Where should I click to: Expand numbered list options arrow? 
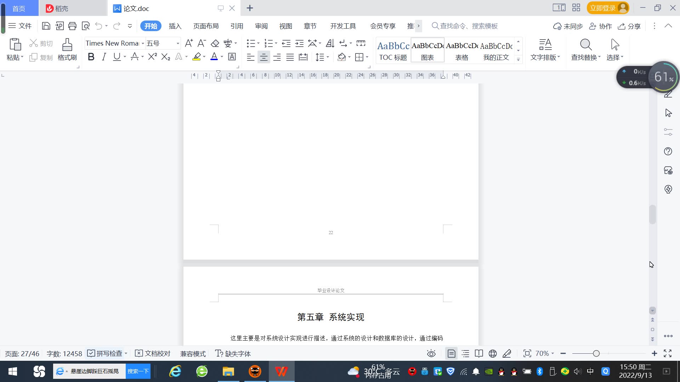(276, 43)
